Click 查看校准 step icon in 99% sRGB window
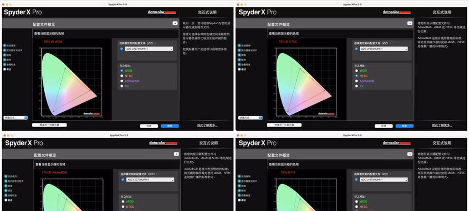 coord(4,64)
